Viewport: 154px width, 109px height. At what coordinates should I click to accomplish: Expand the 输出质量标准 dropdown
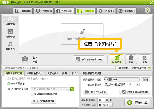tap(138, 84)
